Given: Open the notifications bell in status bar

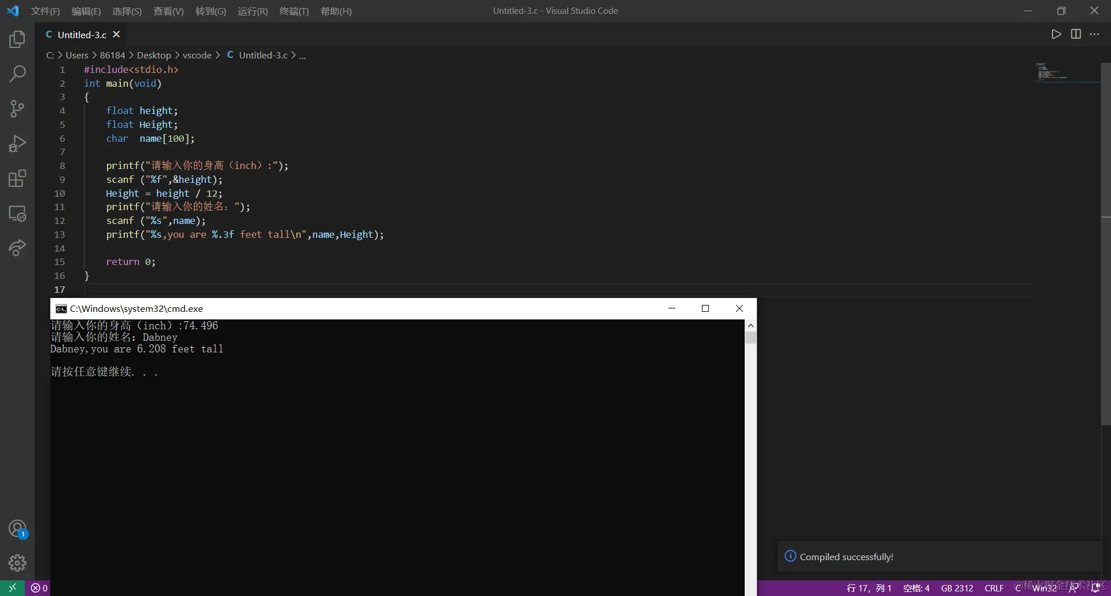Looking at the screenshot, I should point(1095,588).
